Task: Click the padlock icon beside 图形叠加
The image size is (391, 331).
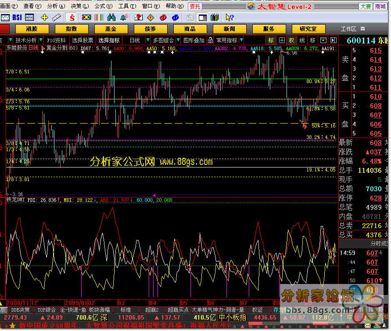Action: click(x=211, y=40)
